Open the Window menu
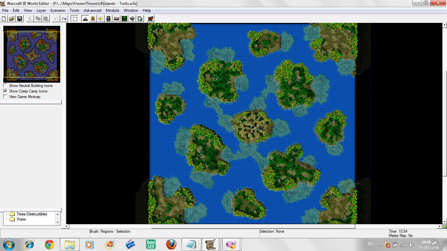Screen dimensions: 447x251 point(131,10)
